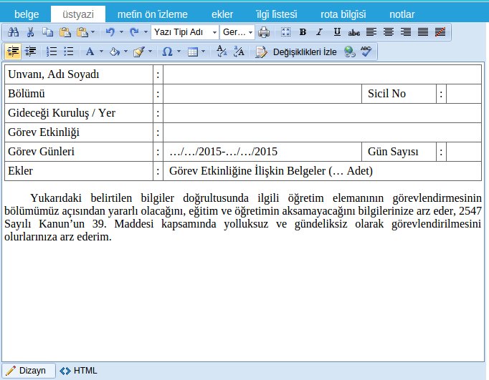
Task: Expand the insert symbol Omega dropdown arrow
Action: pyautogui.click(x=179, y=51)
